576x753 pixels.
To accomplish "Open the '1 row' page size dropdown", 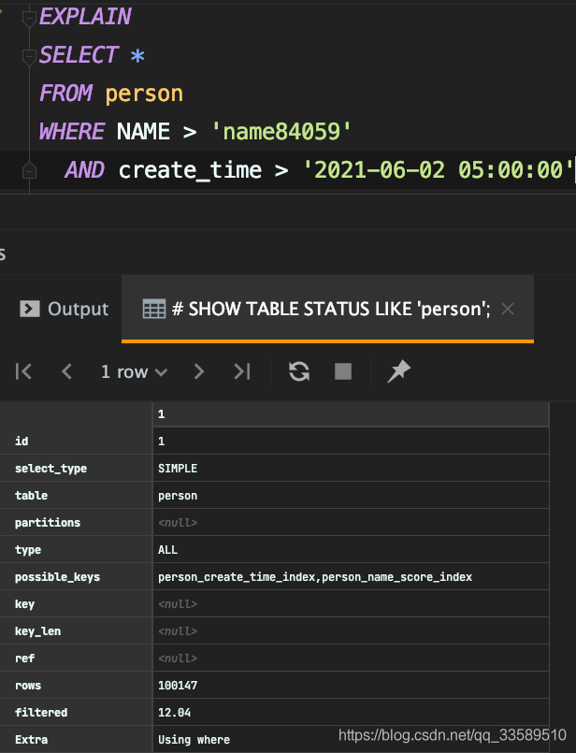I will click(x=134, y=371).
